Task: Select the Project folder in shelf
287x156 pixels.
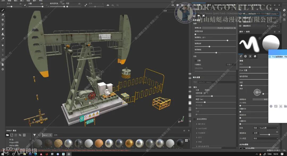Action: point(14,142)
